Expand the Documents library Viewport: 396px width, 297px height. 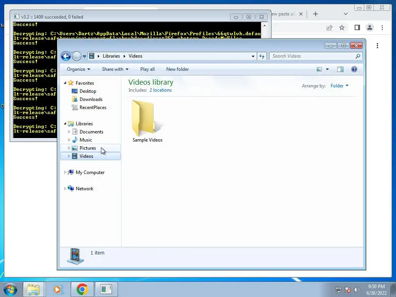(69, 131)
